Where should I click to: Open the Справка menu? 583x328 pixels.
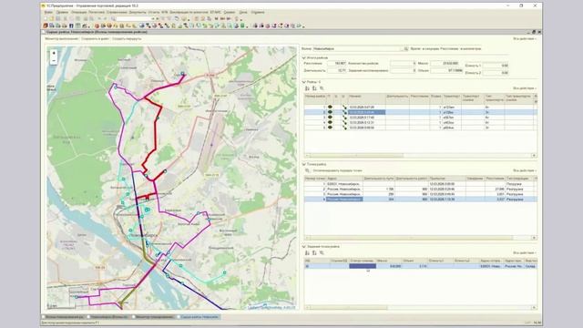[x=258, y=12]
